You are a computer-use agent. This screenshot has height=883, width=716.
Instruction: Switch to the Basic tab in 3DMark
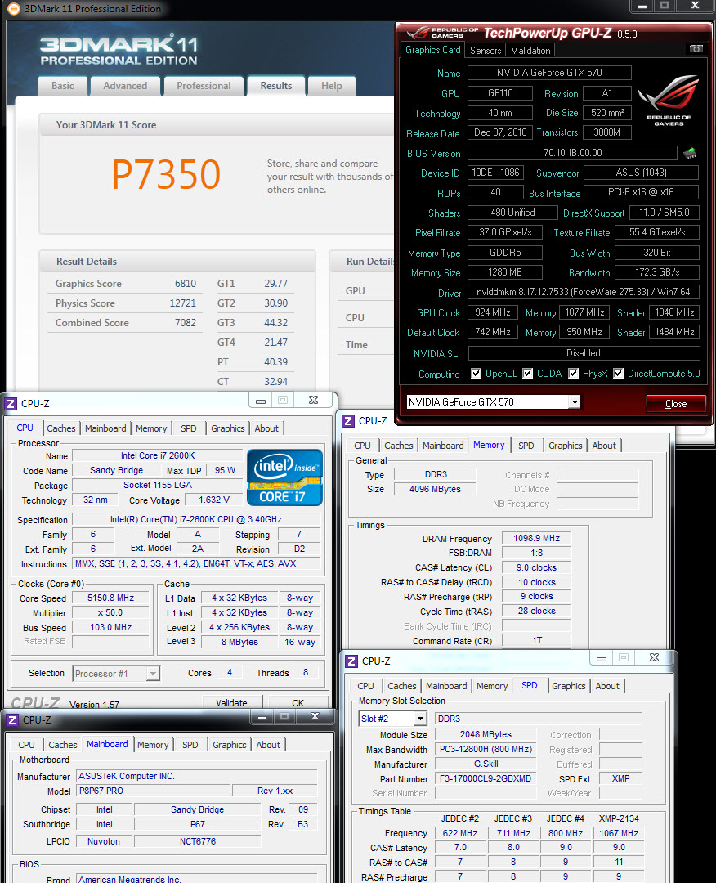pos(62,86)
